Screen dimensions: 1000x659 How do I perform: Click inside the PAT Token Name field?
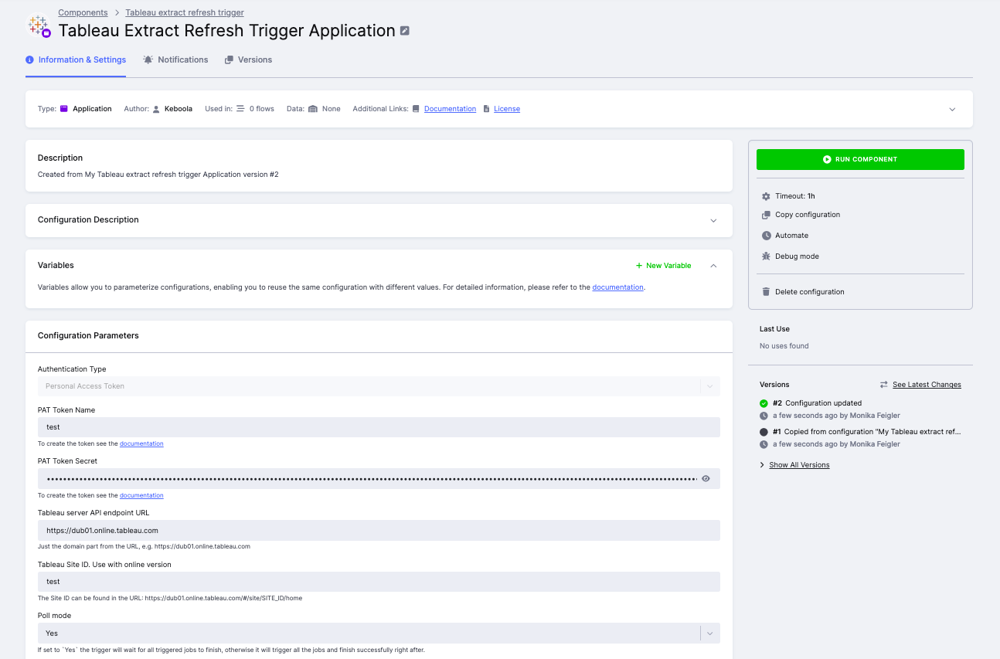click(x=379, y=426)
